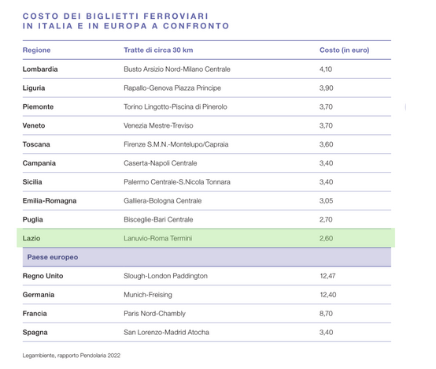Viewport: 436px width, 369px height.
Task: Select the highlighted Lazio row label
Action: click(x=31, y=238)
